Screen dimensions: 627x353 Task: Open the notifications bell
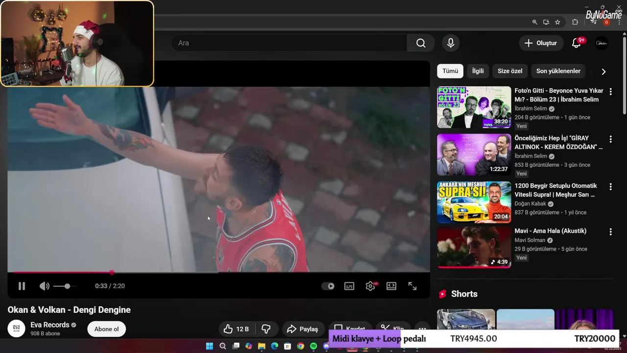pos(577,43)
